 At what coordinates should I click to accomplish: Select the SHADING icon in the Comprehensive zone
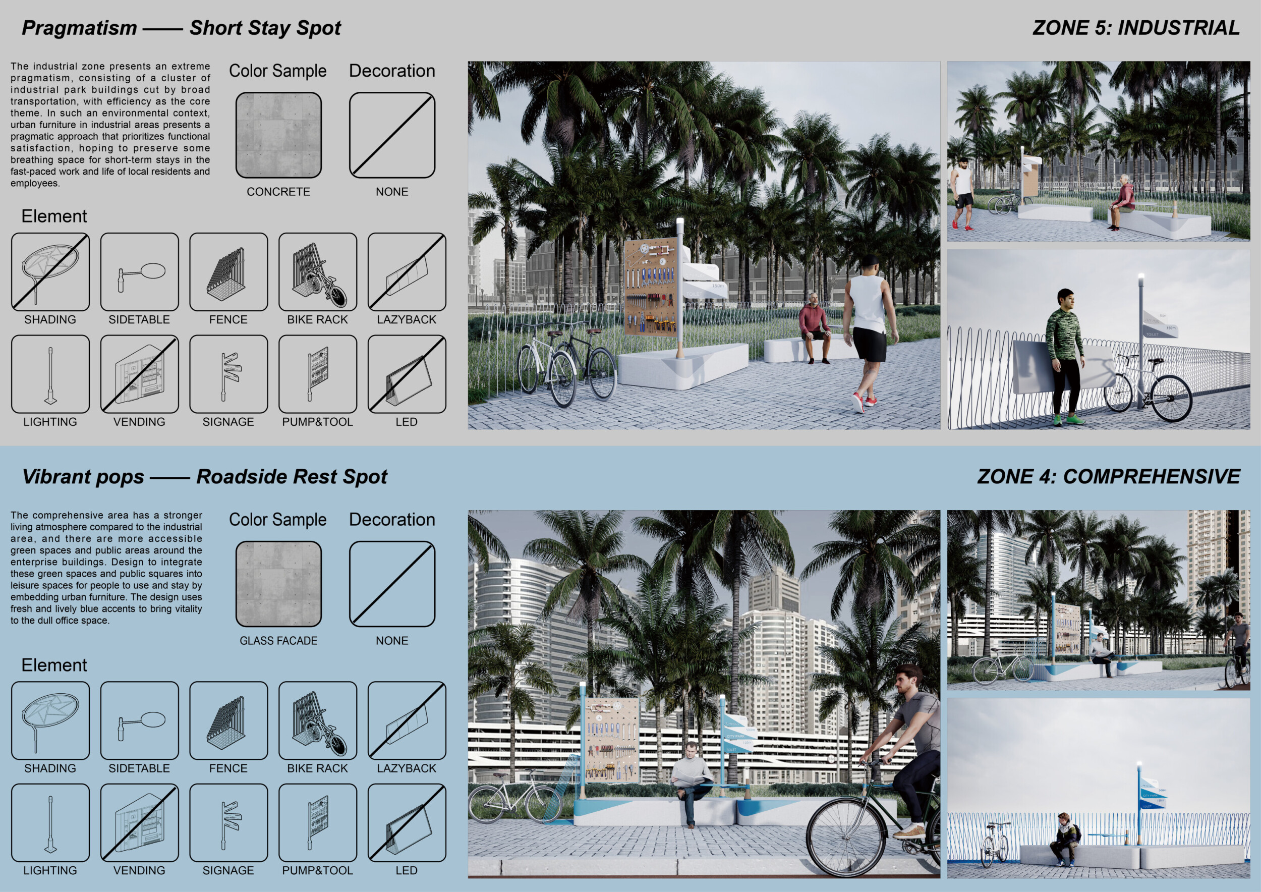[x=50, y=720]
